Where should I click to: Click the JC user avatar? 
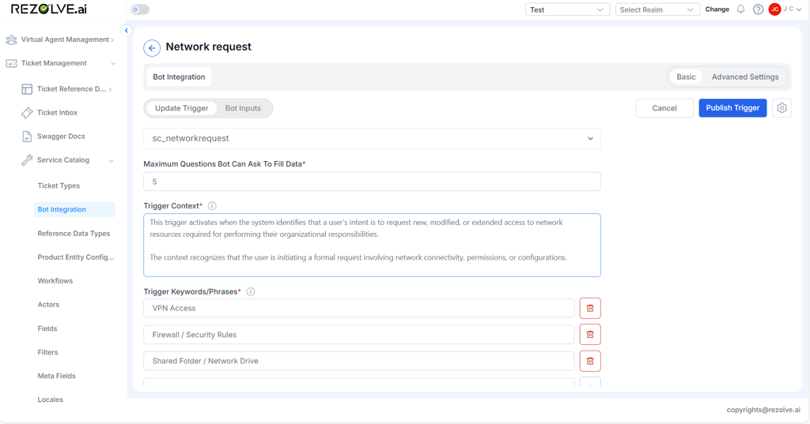point(774,9)
